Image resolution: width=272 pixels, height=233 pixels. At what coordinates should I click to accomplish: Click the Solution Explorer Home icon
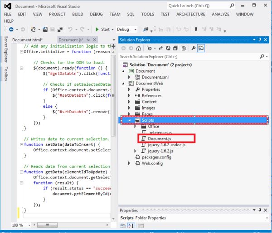coord(139,48)
